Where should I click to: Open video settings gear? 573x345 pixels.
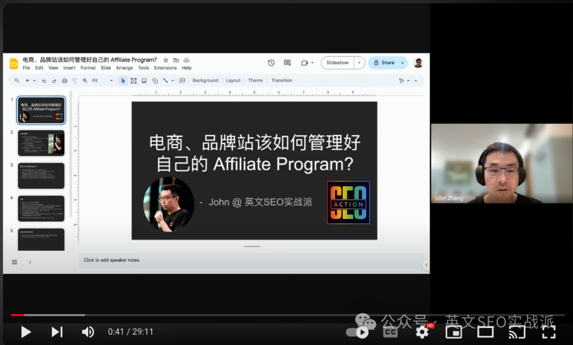tap(422, 332)
